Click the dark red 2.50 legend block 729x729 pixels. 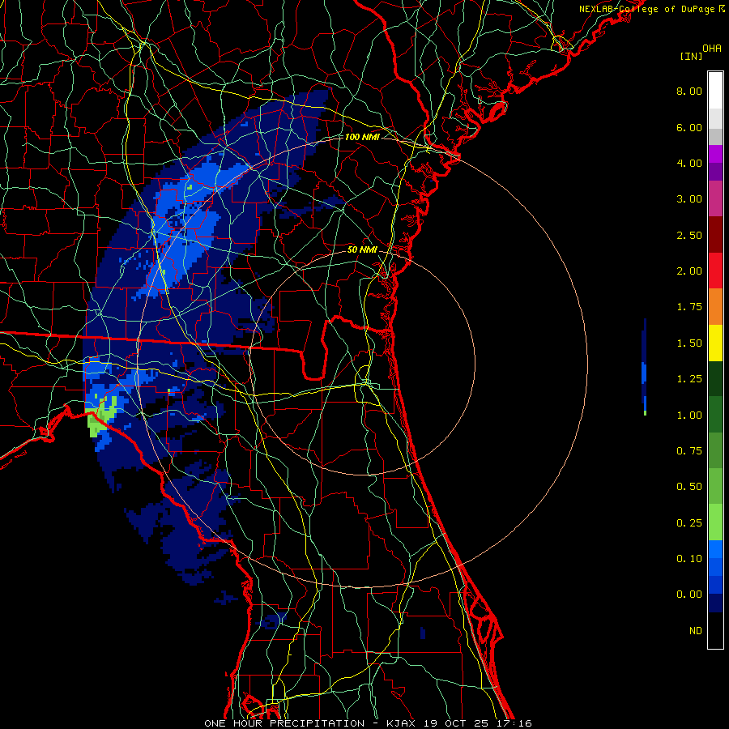[715, 235]
